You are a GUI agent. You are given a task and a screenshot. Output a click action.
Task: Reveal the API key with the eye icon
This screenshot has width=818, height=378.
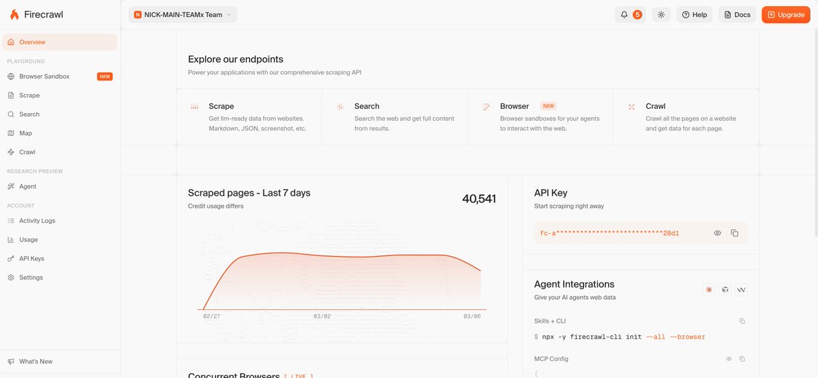[718, 233]
